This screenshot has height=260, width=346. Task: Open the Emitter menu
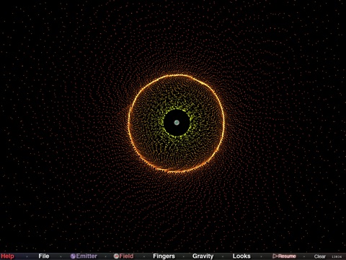tap(84, 256)
